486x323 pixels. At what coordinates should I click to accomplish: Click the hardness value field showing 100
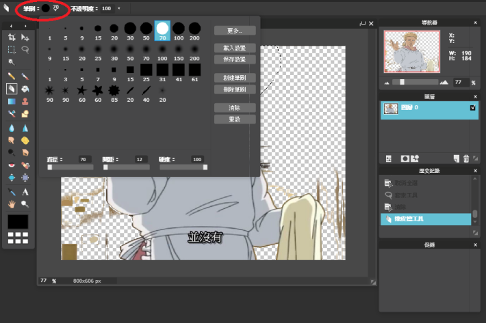(197, 160)
